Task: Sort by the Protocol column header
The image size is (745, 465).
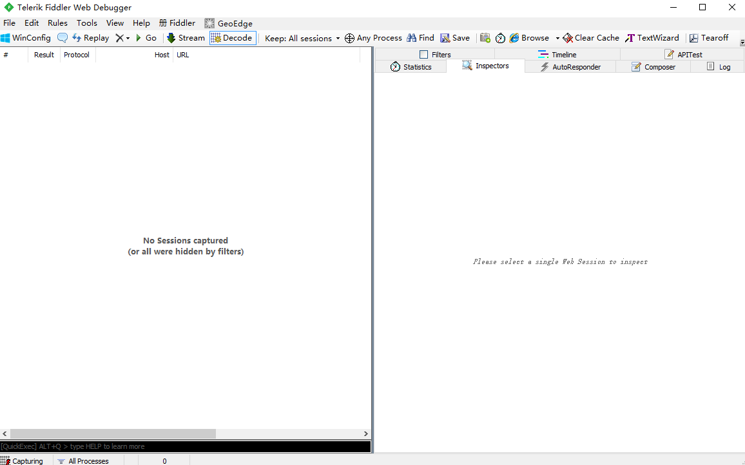Action: tap(77, 55)
